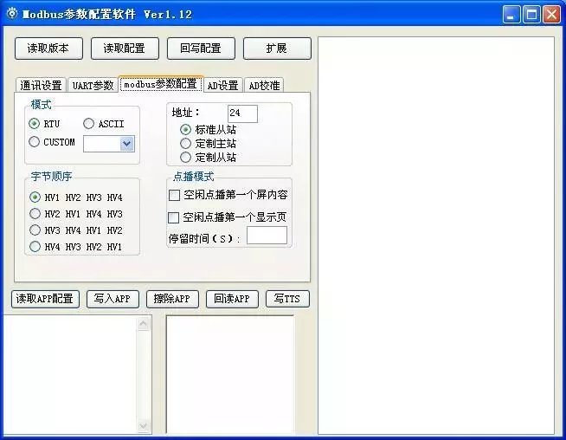The height and width of the screenshot is (440, 566).
Task: Click the 地址 input field showing 24
Action: click(242, 113)
